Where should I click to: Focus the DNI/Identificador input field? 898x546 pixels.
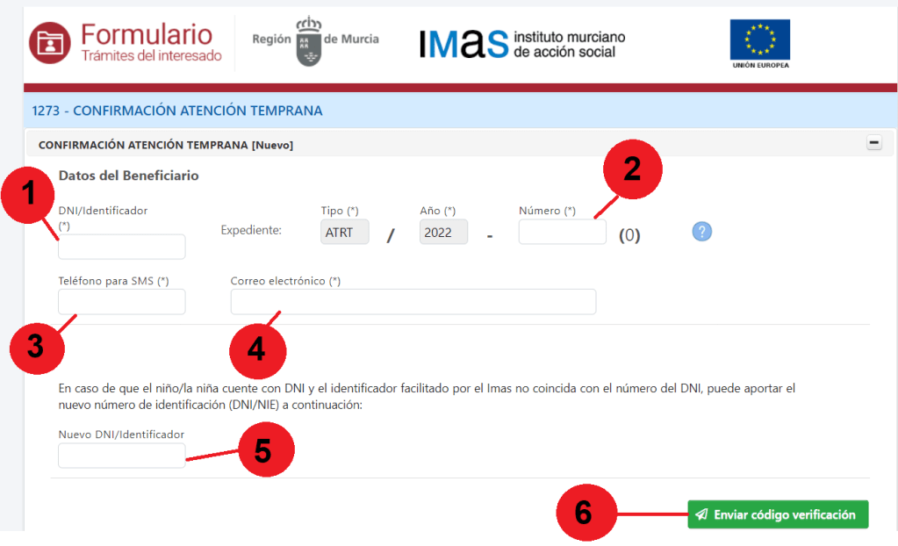122,248
